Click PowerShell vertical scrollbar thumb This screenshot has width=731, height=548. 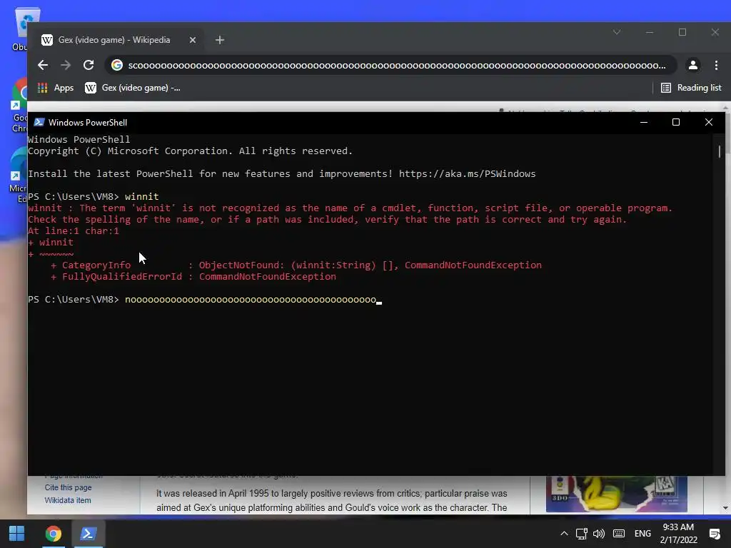pos(720,151)
